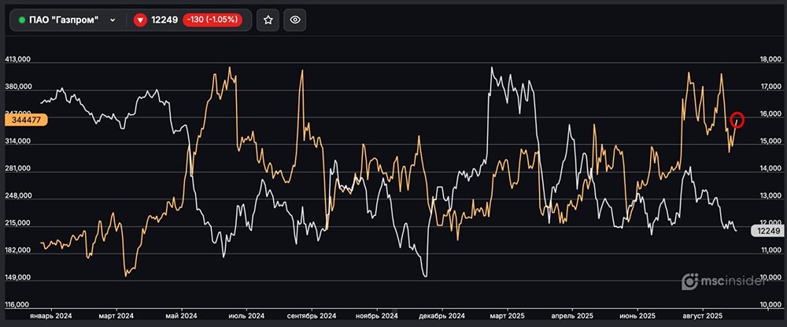
Task: Toggle chart visibility with the eye icon
Action: coord(295,20)
